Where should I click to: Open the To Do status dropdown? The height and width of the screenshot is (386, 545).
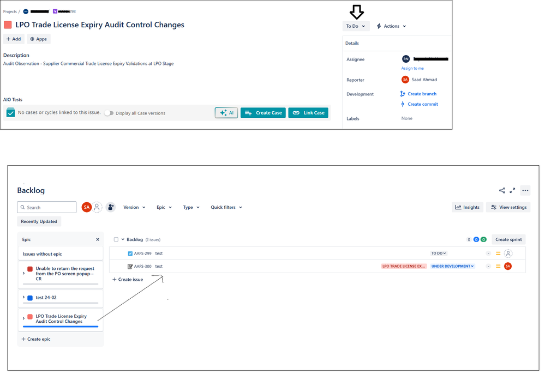tap(356, 26)
